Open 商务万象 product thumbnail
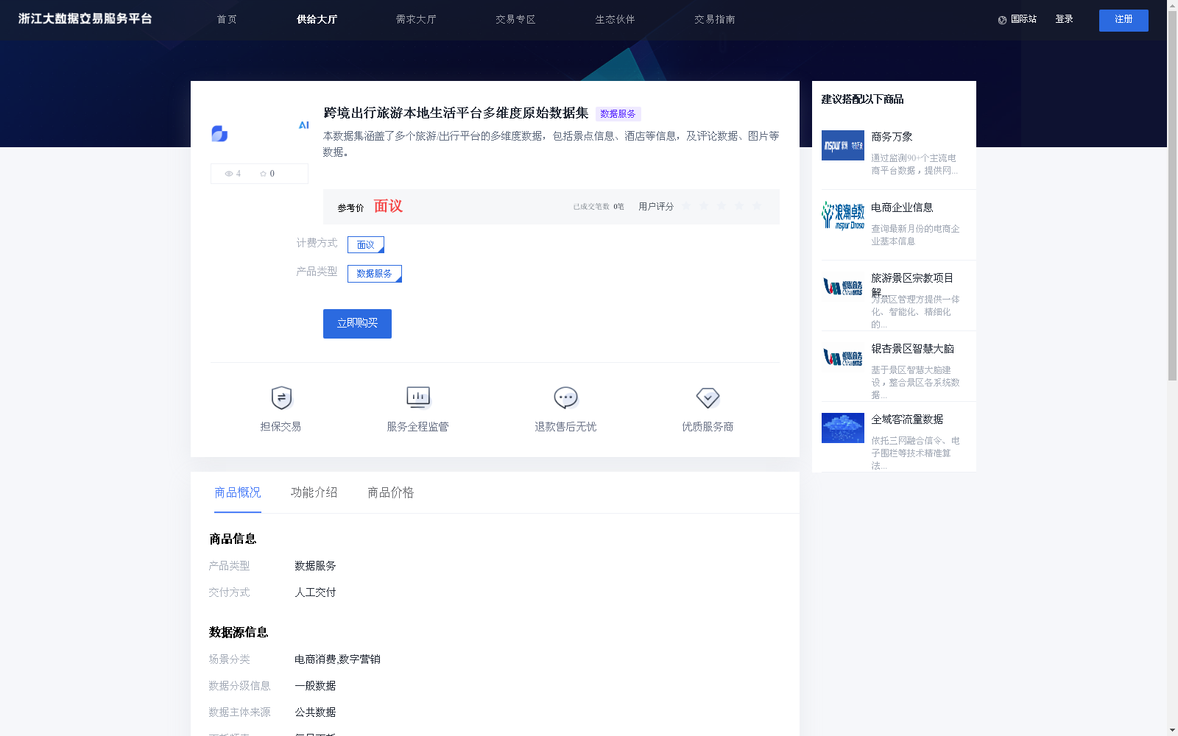Screen dimensions: 1178x736 (x=843, y=146)
